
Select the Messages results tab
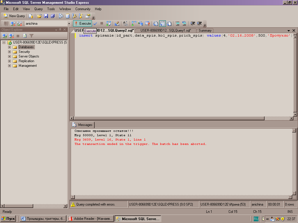point(82,125)
